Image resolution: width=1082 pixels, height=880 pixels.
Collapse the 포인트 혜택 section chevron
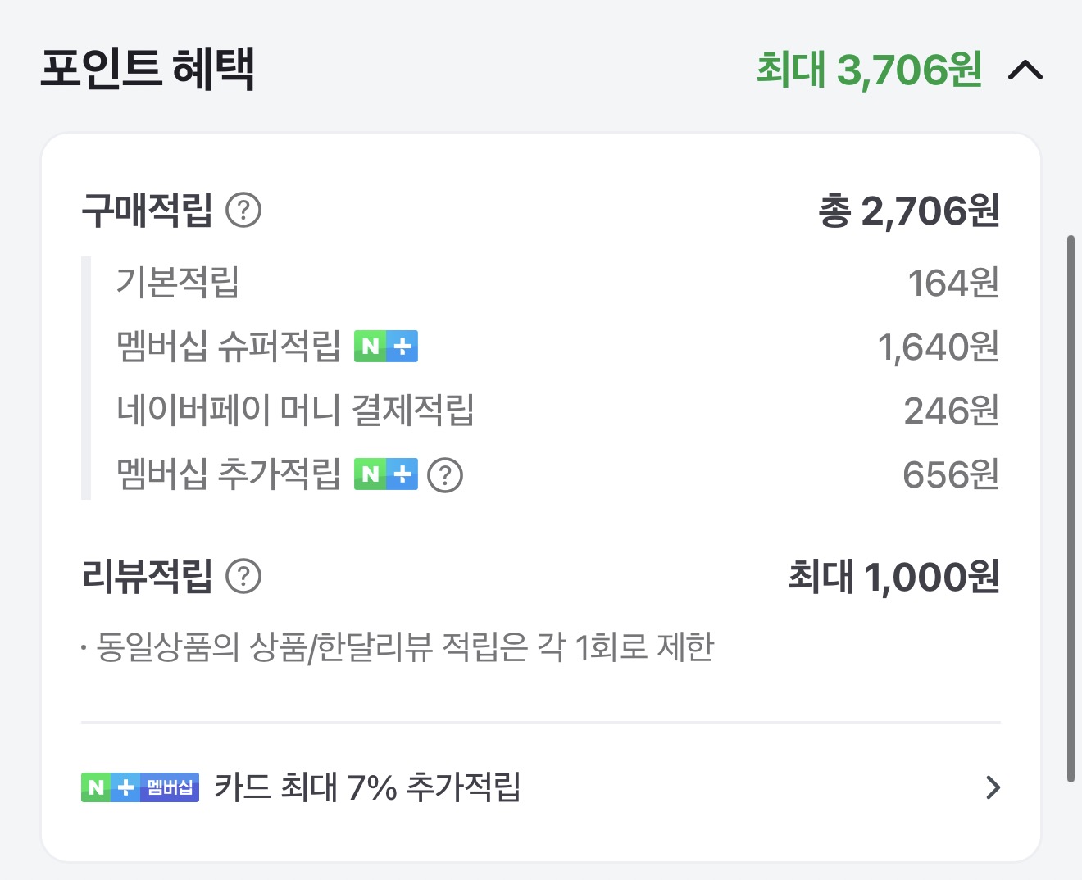(x=1025, y=71)
